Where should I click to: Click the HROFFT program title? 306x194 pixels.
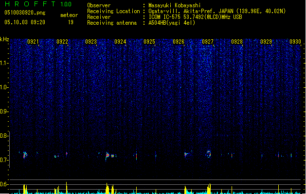[30, 4]
